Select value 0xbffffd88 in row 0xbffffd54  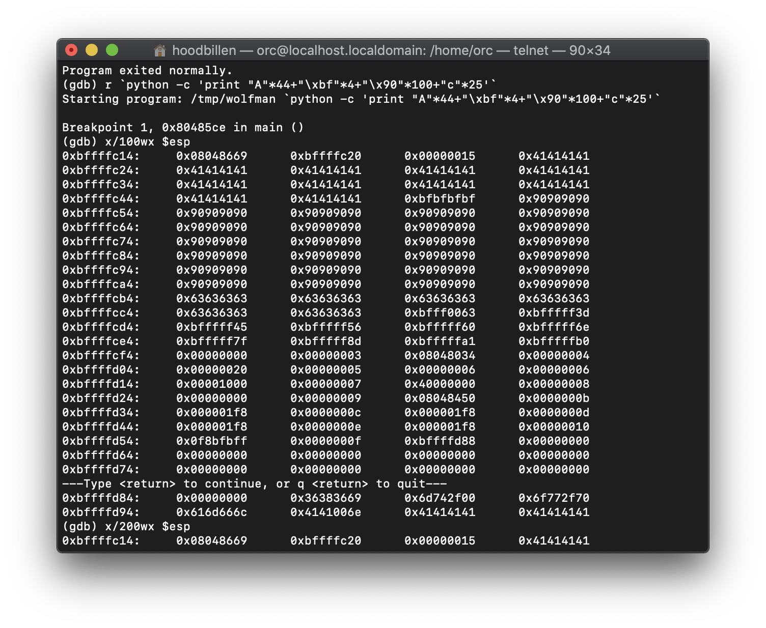pos(440,441)
